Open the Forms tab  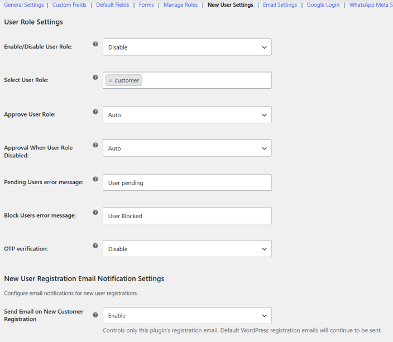tap(146, 5)
